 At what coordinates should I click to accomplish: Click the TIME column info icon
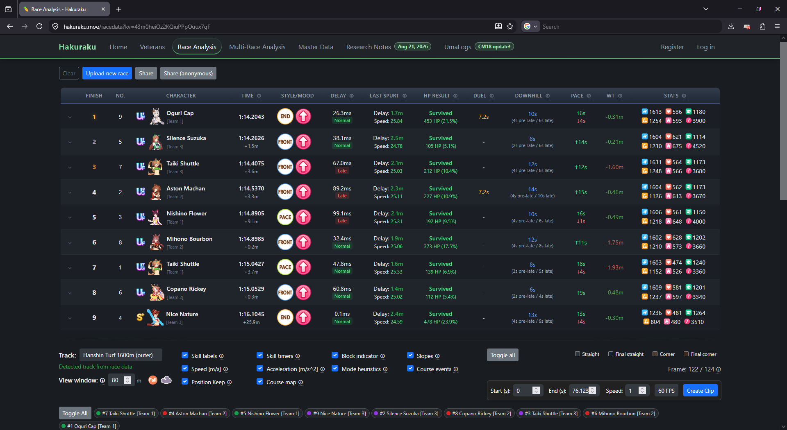pyautogui.click(x=259, y=96)
